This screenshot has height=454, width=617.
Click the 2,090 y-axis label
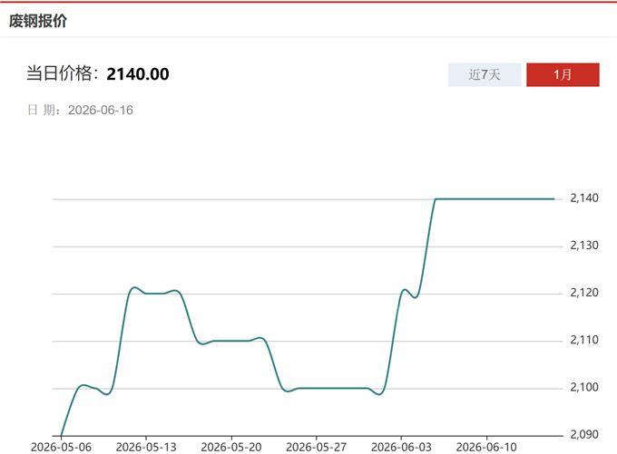point(584,434)
